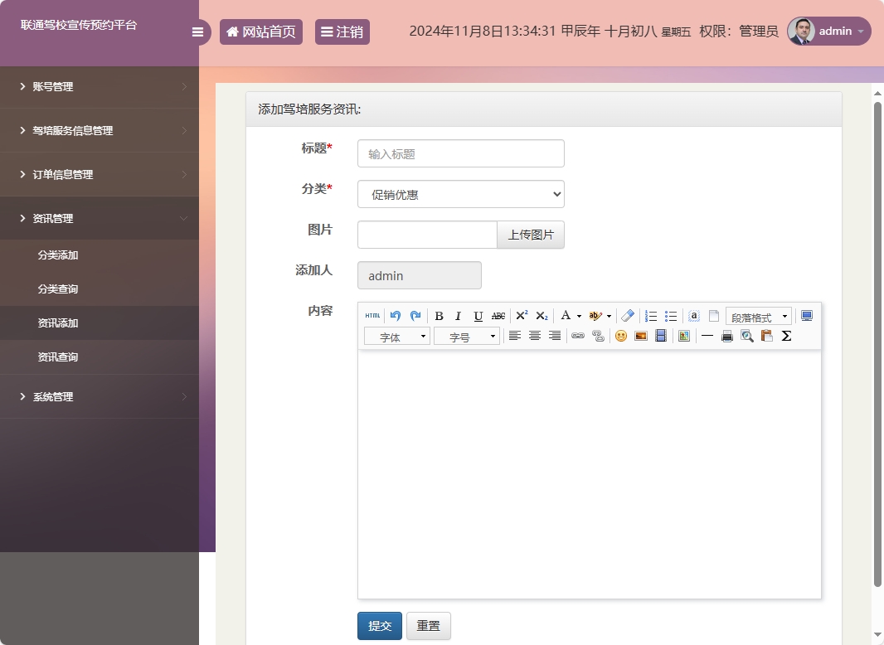This screenshot has width=884, height=645.
Task: Open the 段落格式 paragraph format dropdown
Action: (757, 316)
